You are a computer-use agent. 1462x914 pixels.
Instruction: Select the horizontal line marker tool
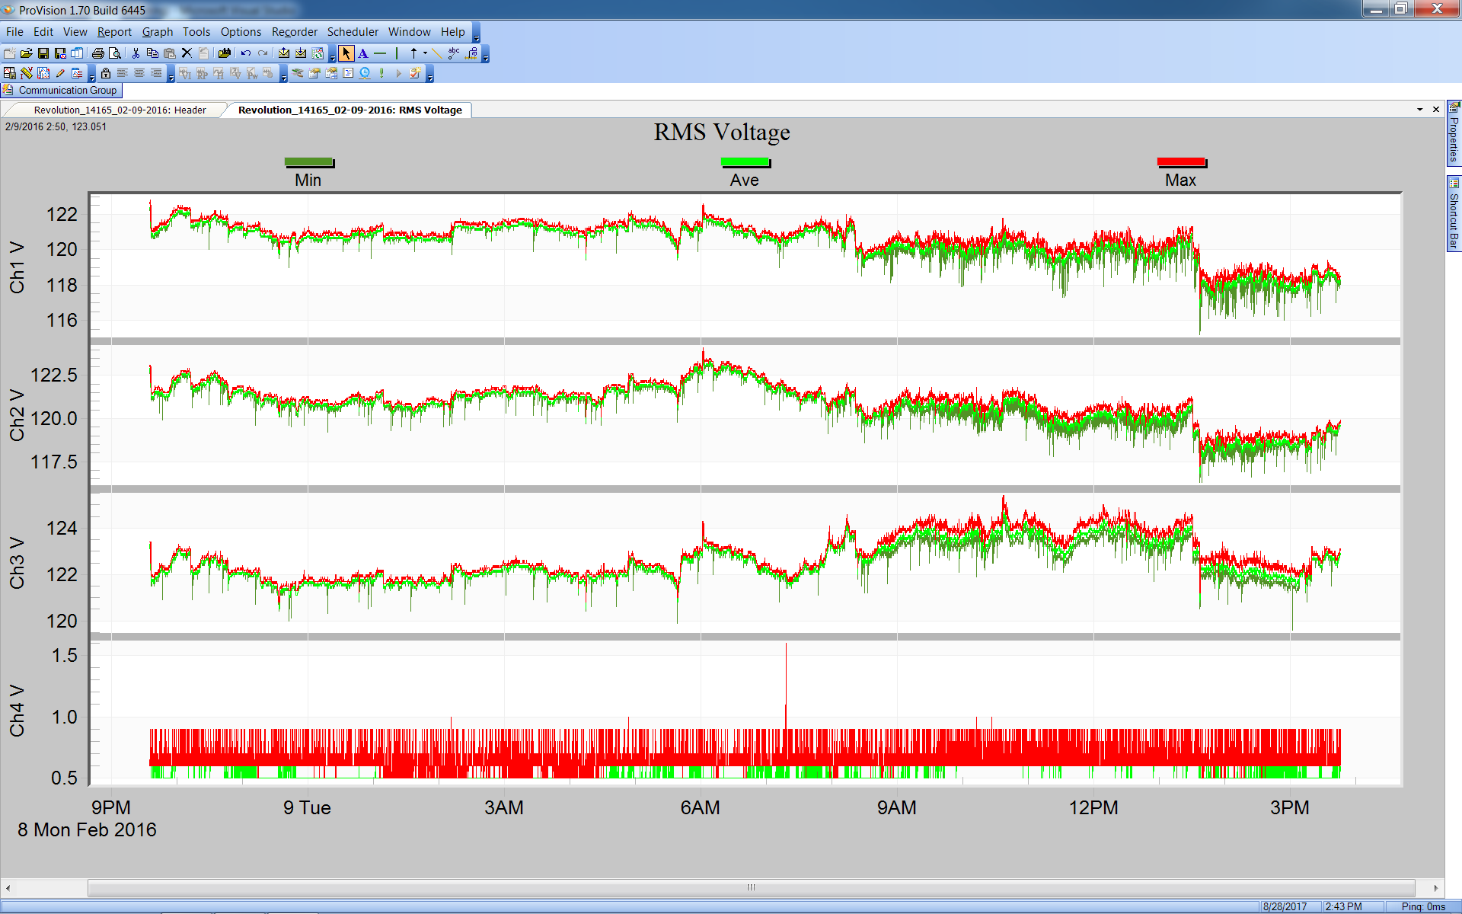click(380, 53)
